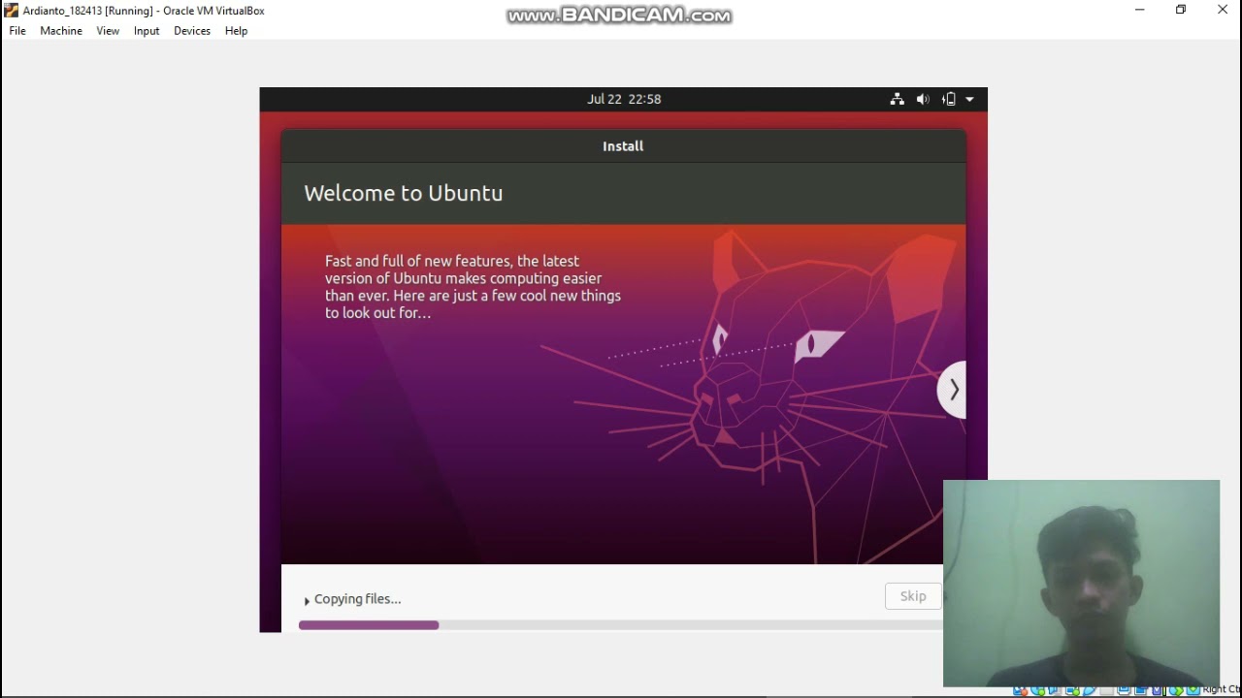Click the Ubuntu network status icon
Image resolution: width=1242 pixels, height=698 pixels.
pyautogui.click(x=897, y=99)
